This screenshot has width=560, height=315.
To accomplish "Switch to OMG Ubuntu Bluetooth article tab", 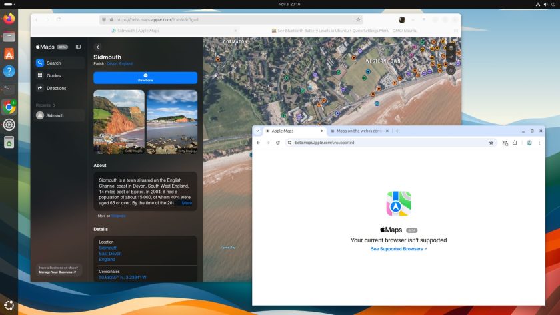I will click(345, 31).
